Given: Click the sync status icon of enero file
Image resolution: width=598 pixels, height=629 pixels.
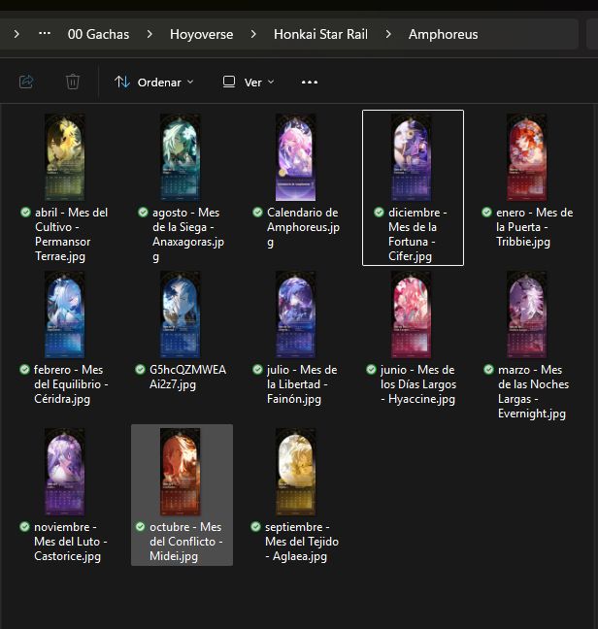Looking at the screenshot, I should (486, 212).
